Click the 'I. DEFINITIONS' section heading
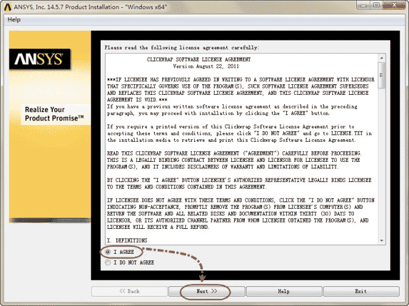 (x=127, y=241)
